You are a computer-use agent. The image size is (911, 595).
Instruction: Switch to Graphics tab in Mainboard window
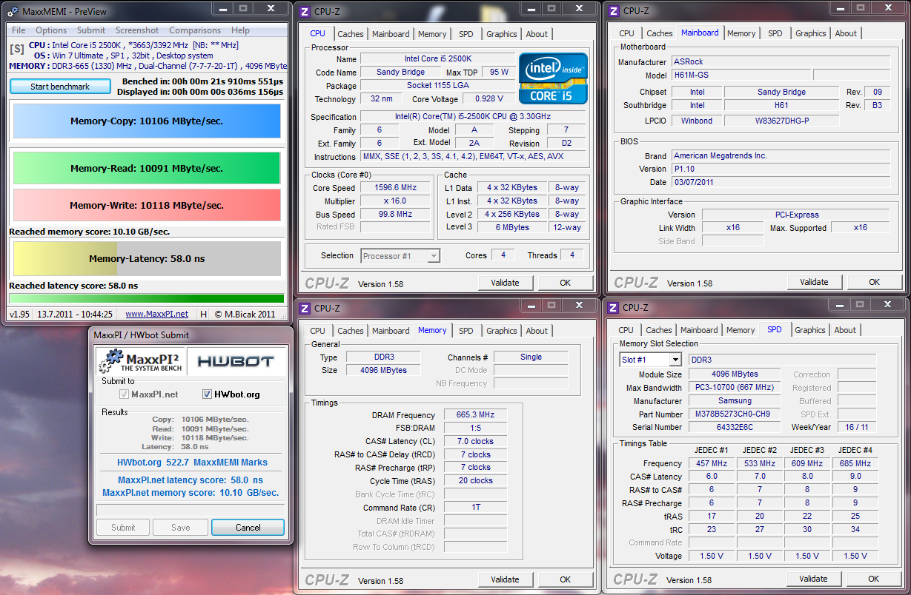point(810,33)
